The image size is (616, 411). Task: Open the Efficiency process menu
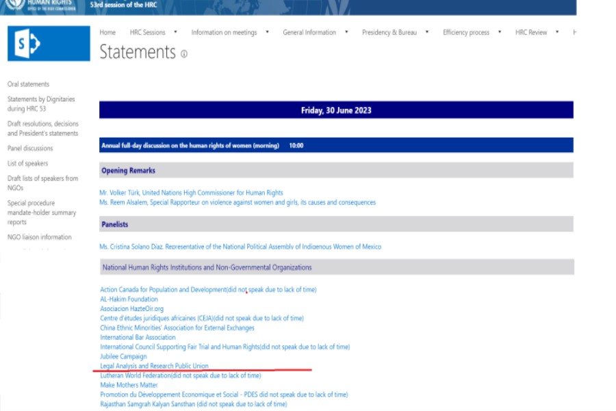coord(466,32)
